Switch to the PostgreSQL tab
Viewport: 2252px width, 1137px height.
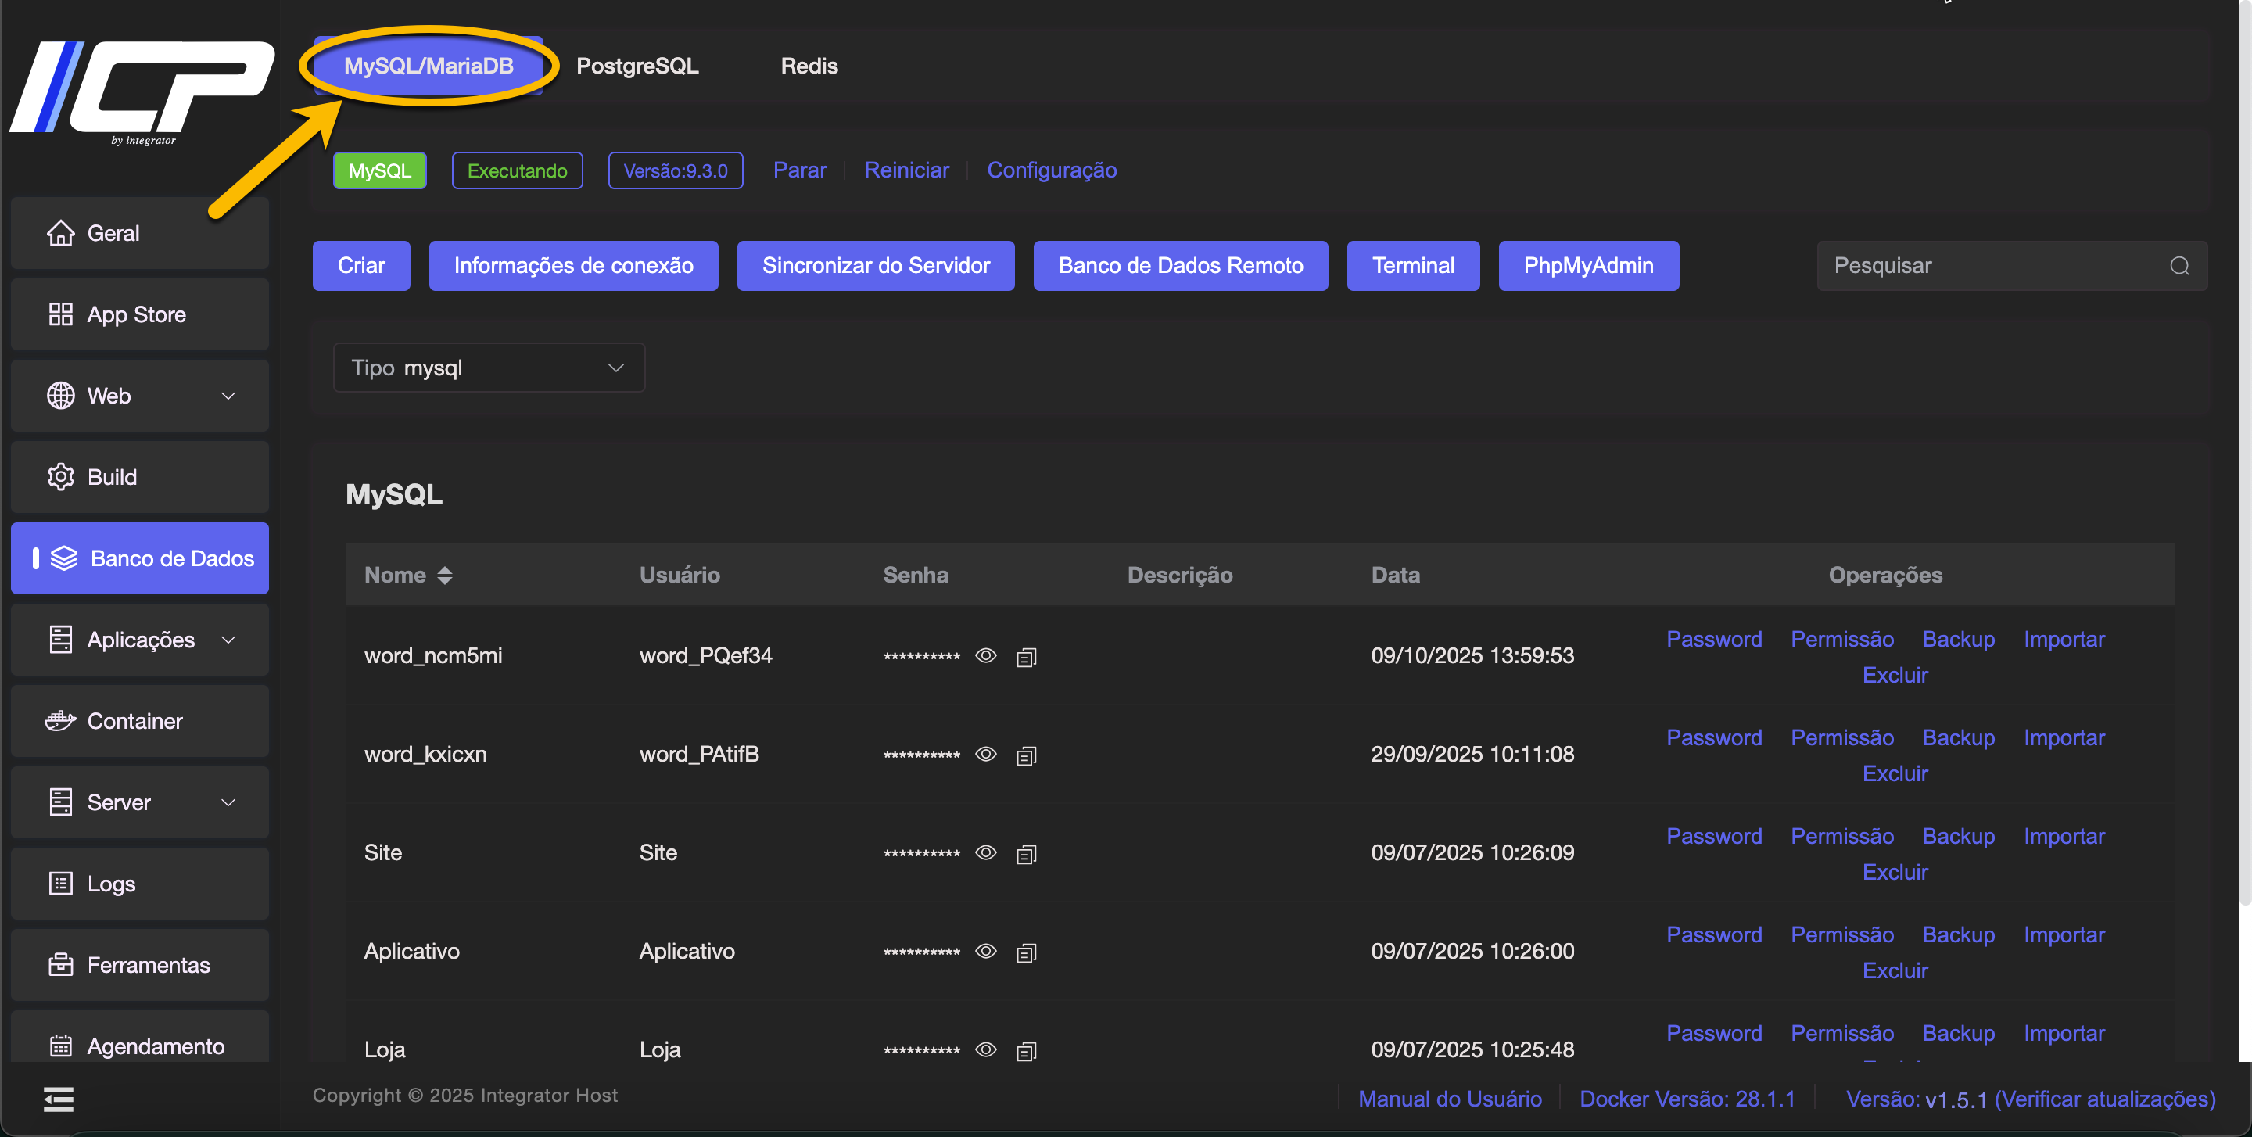pyautogui.click(x=637, y=66)
